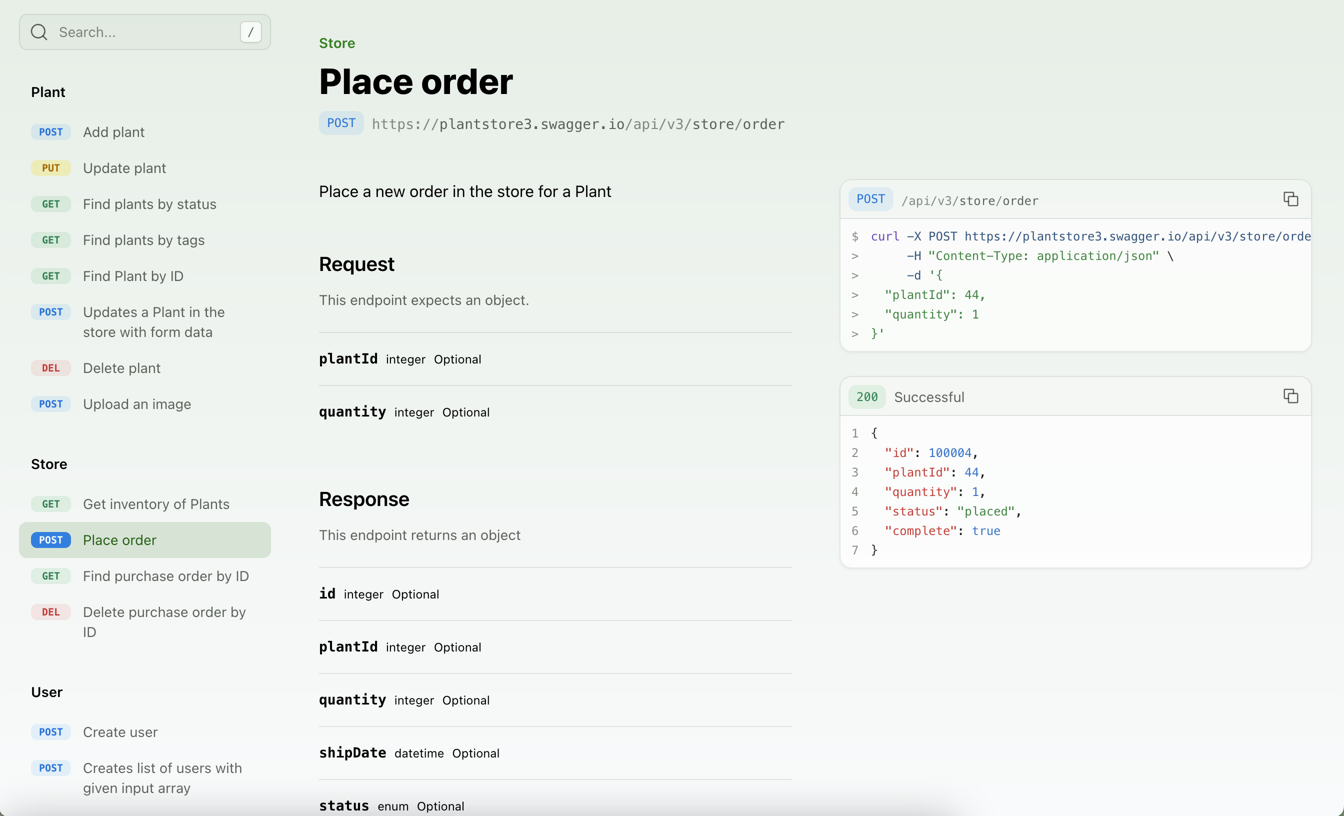Copy the 200 Successful response JSON
The image size is (1344, 816).
pyautogui.click(x=1290, y=396)
